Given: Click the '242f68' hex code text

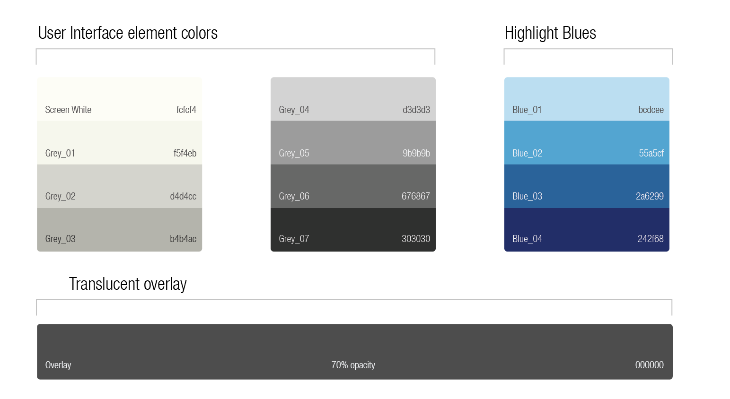Looking at the screenshot, I should pyautogui.click(x=650, y=239).
